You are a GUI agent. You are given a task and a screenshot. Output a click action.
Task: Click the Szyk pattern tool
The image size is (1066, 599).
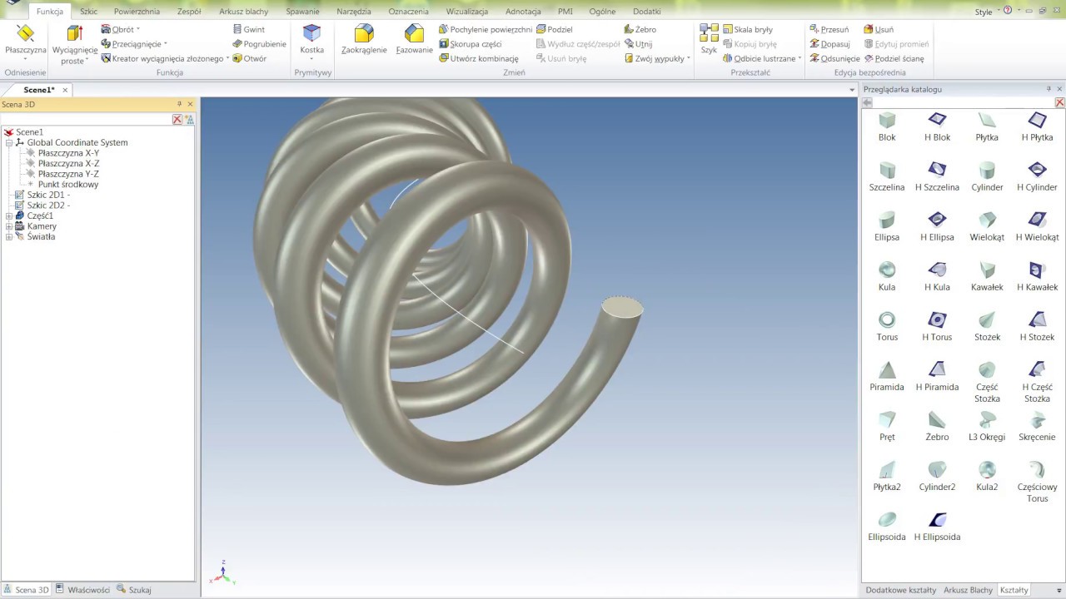709,40
